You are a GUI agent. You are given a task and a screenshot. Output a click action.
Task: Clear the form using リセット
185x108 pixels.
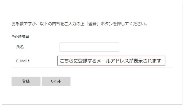pos(56,82)
